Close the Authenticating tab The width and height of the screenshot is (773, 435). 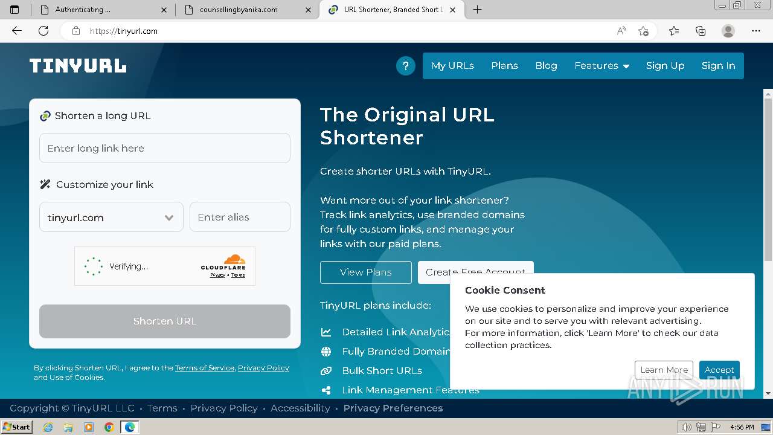164,10
